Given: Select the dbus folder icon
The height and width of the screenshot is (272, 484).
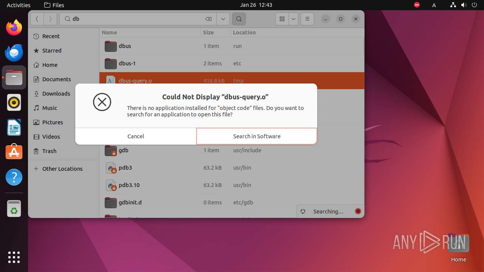Looking at the screenshot, I should pos(111,46).
